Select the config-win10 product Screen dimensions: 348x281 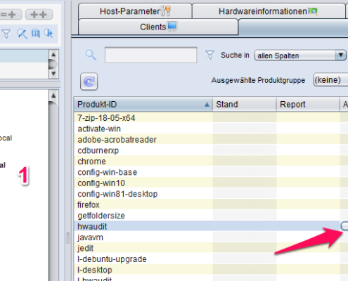pos(211,183)
